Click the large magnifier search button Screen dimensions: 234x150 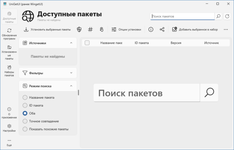[x=209, y=93]
